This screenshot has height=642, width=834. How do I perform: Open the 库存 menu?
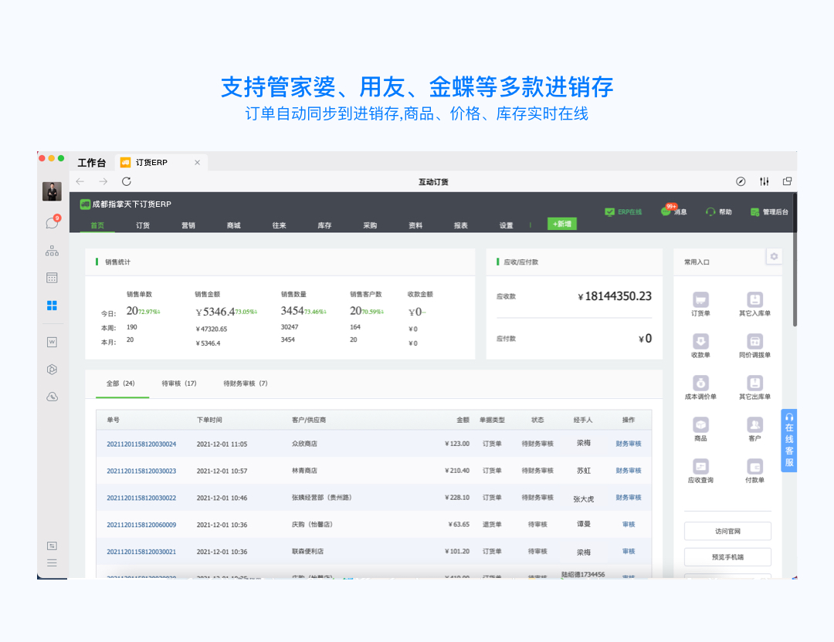point(324,225)
